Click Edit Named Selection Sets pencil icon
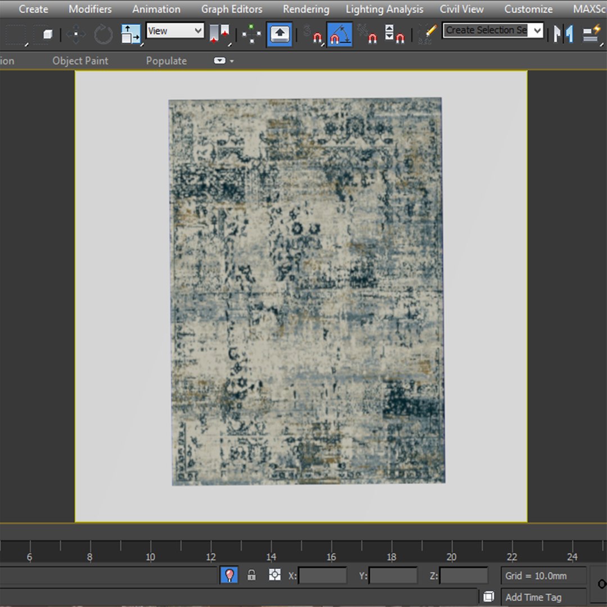This screenshot has height=607, width=607. point(428,34)
